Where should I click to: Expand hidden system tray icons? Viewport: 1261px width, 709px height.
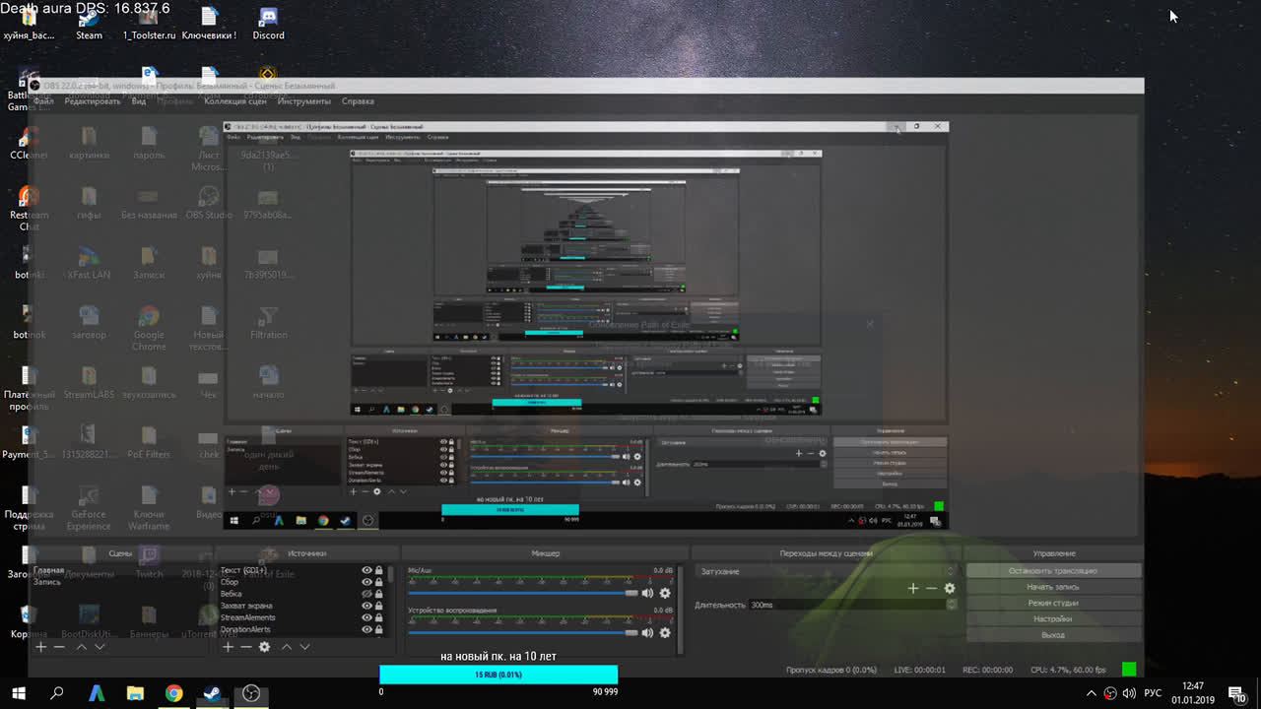click(x=1091, y=693)
